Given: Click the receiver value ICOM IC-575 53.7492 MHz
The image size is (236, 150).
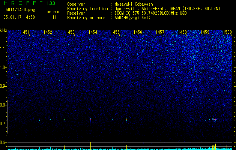Looking at the screenshot, I should coord(150,13).
